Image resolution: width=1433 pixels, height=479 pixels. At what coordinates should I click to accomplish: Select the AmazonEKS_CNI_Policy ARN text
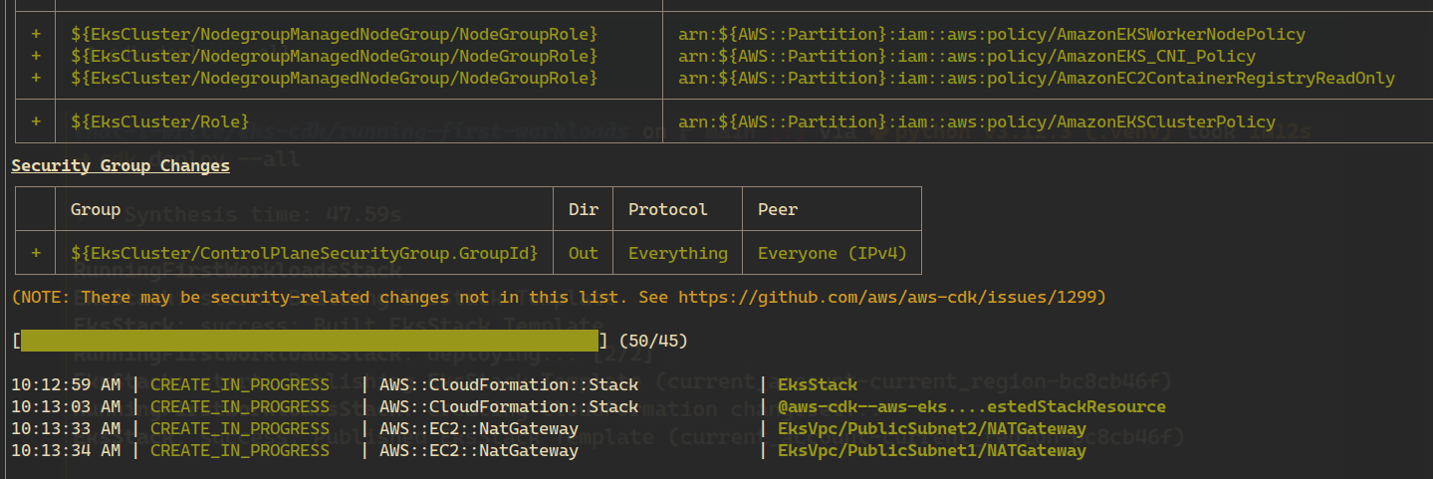(x=967, y=56)
